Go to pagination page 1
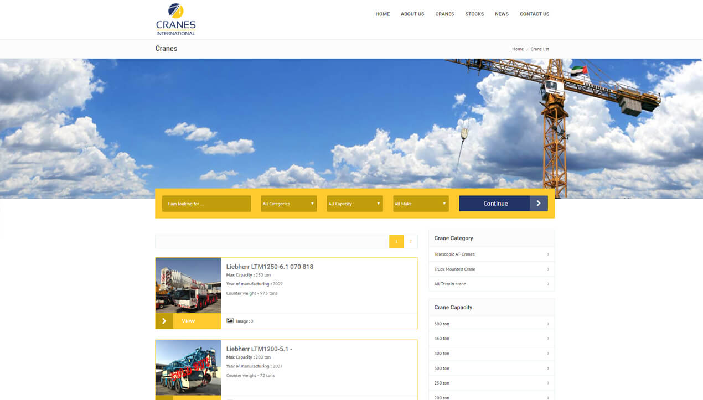Viewport: 703px width, 400px height. coord(396,242)
